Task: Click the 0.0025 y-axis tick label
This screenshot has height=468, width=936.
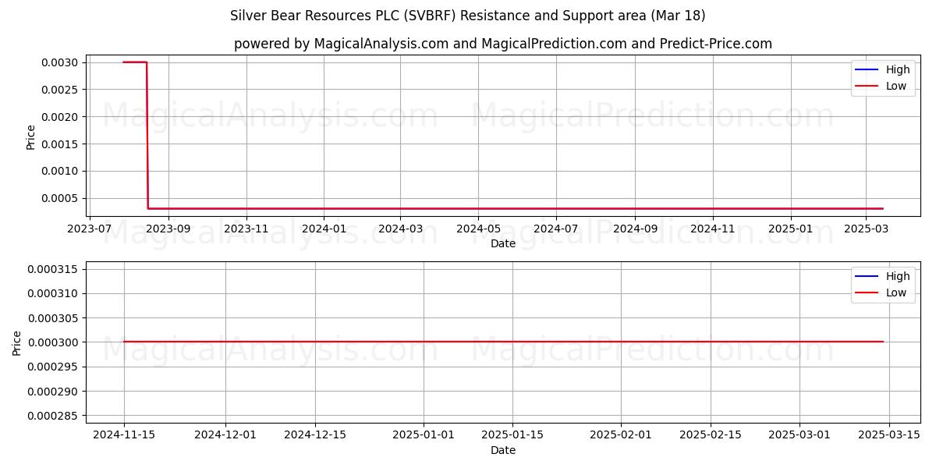Action: coord(62,90)
